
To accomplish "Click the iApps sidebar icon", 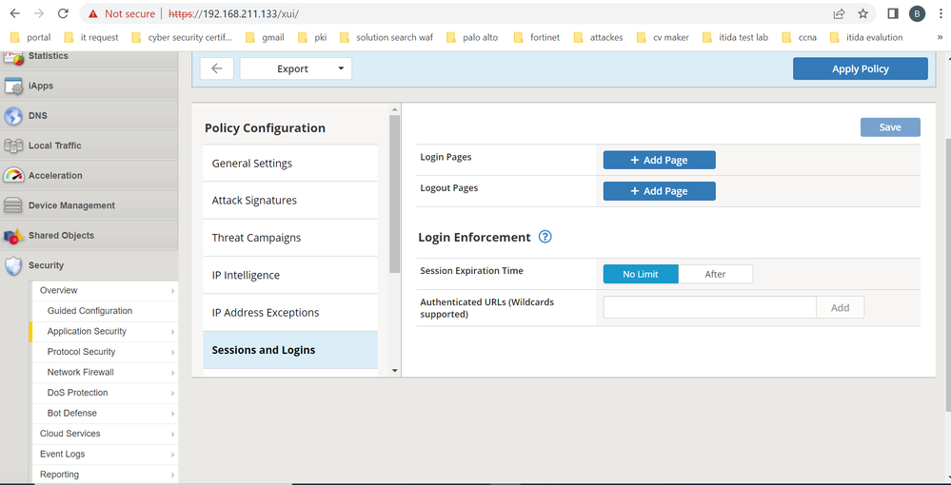I will pyautogui.click(x=13, y=87).
